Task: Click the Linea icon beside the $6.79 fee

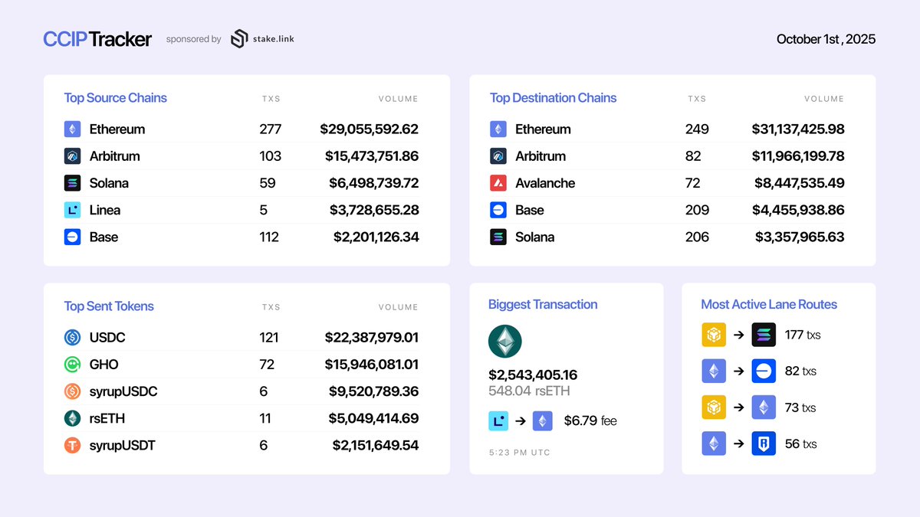Action: click(498, 420)
